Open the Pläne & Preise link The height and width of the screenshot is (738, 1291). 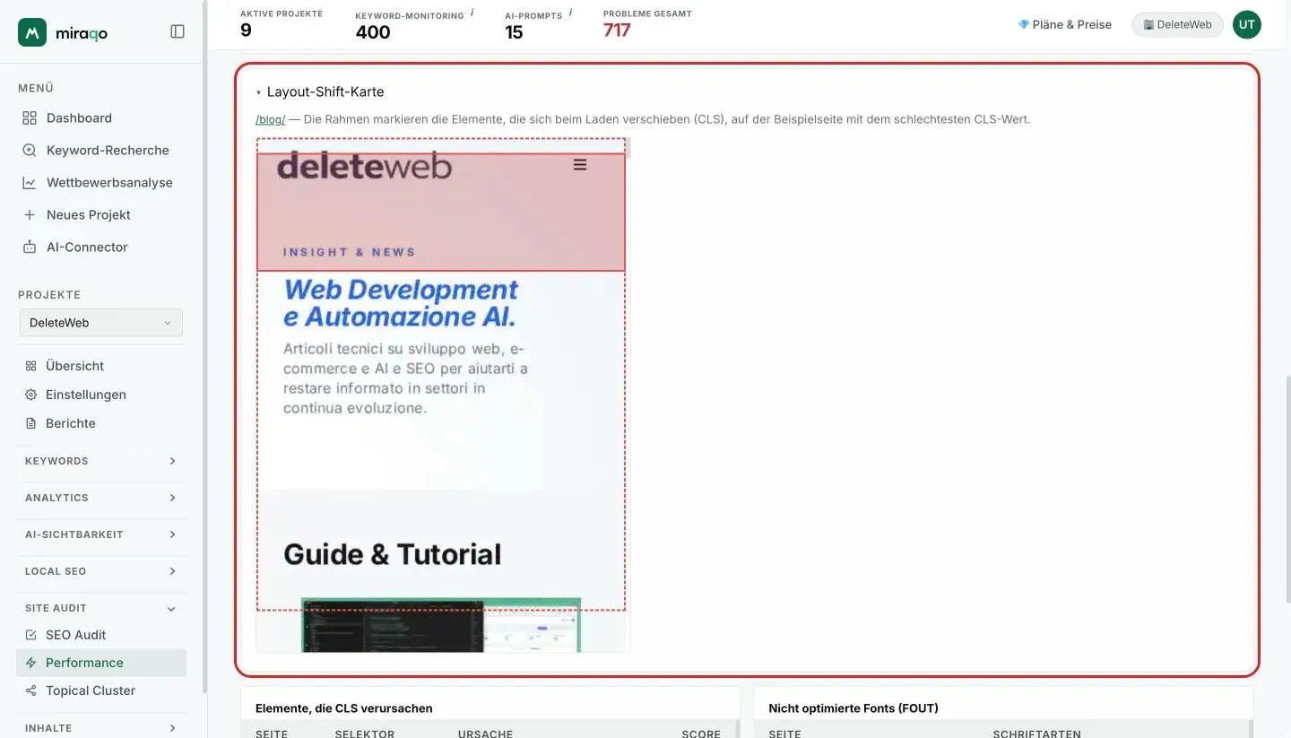1065,25
